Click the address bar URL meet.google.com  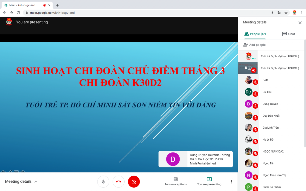point(52,13)
